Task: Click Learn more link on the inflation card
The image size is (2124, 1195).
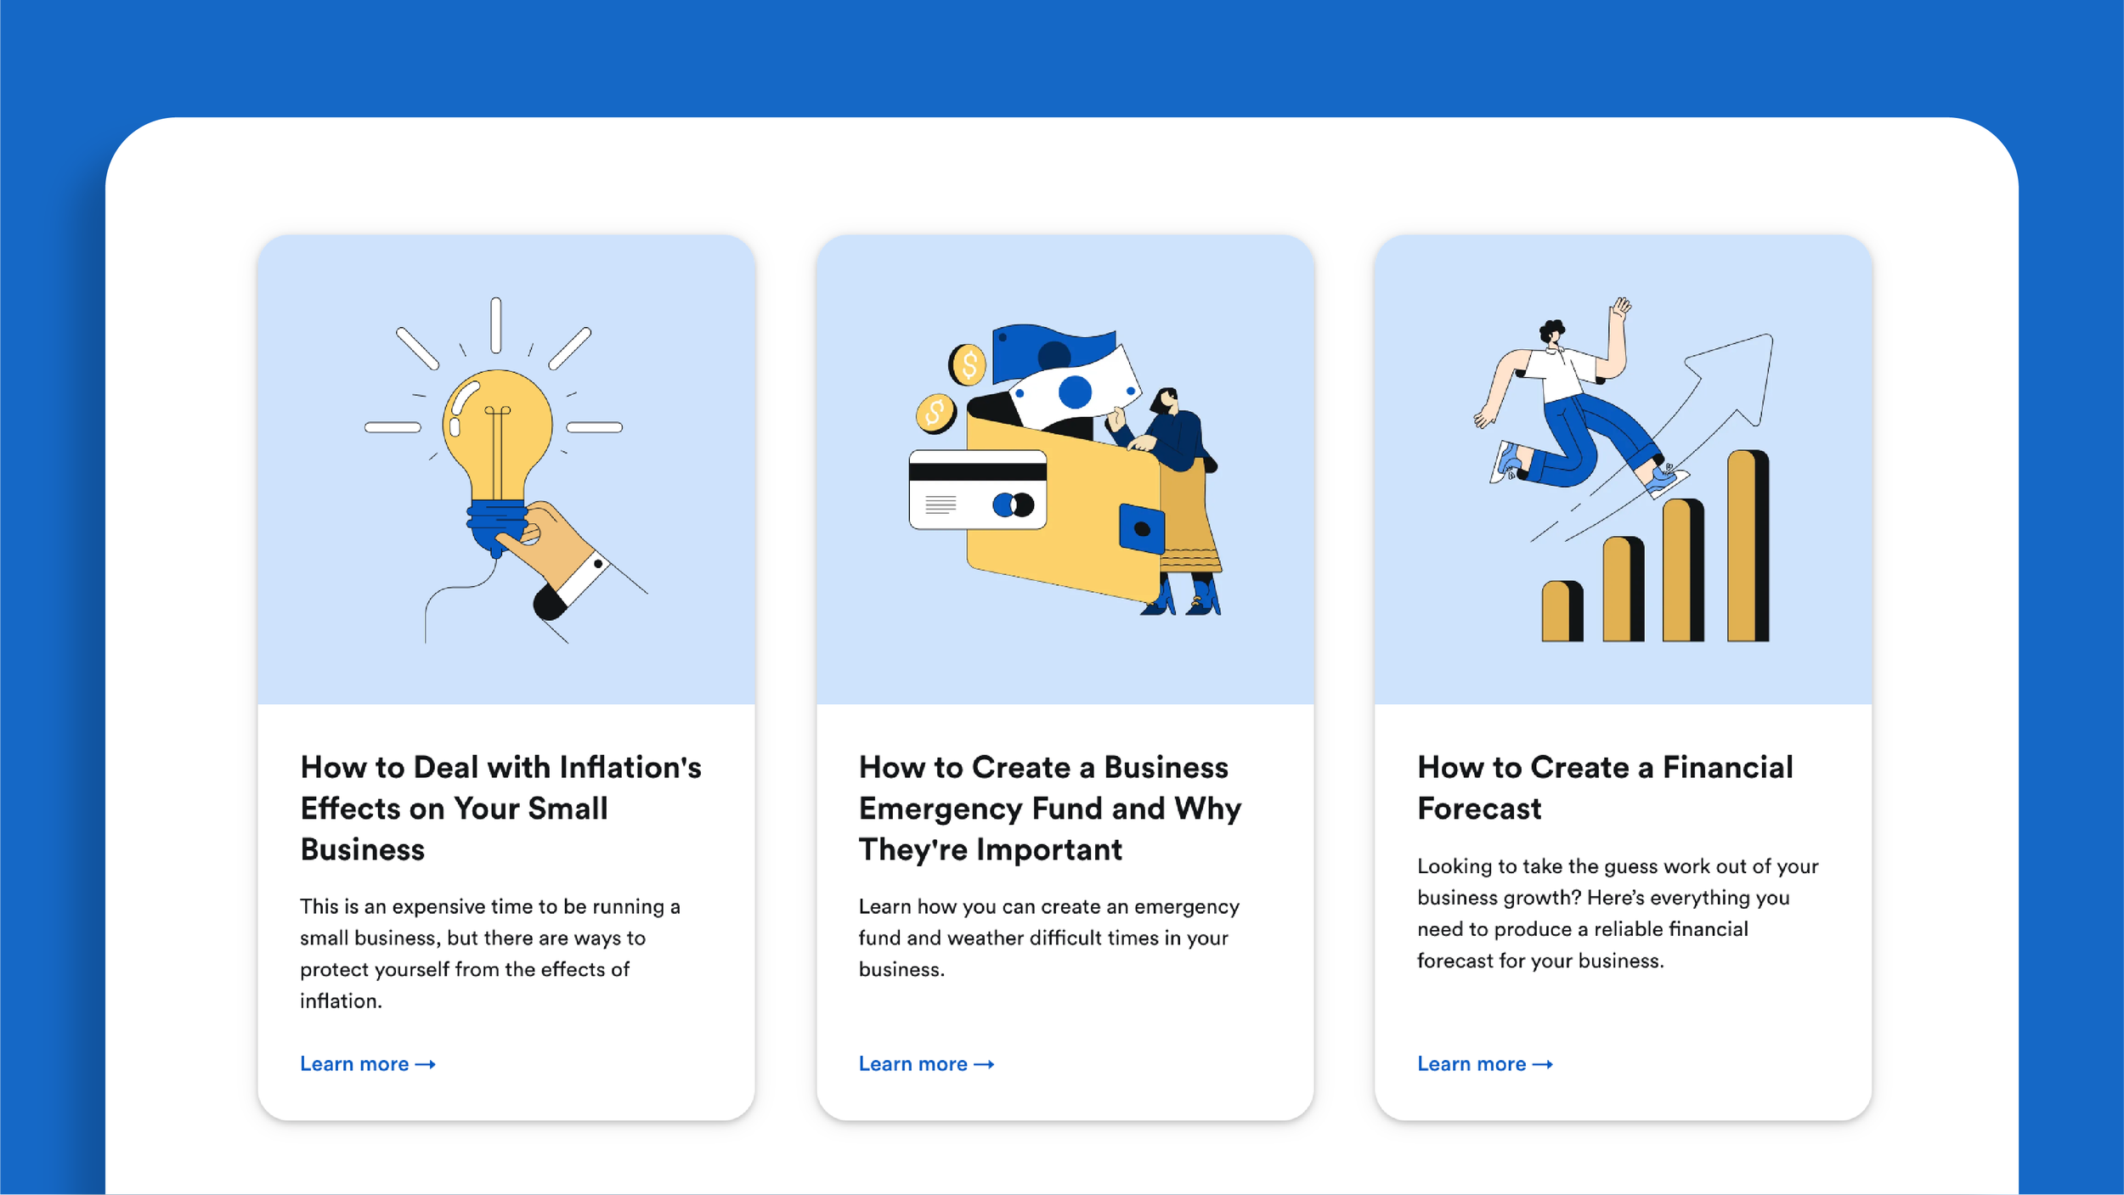Action: (354, 1064)
